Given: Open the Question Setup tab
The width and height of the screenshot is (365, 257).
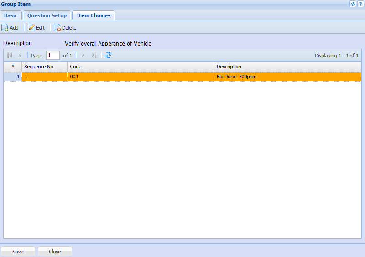Looking at the screenshot, I should 47,15.
